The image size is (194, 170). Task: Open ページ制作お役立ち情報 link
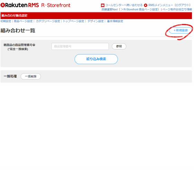pyautogui.click(x=177, y=10)
